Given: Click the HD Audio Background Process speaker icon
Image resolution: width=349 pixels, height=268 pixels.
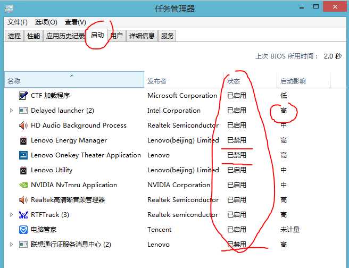Looking at the screenshot, I should point(23,125).
